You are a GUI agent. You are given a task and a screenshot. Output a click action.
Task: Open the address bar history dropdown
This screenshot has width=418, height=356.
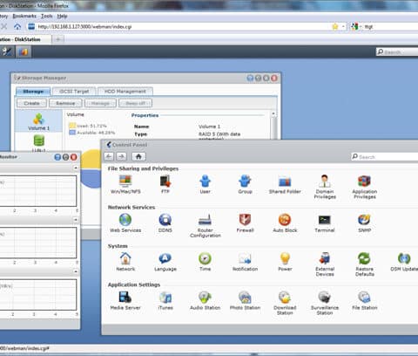pos(343,27)
